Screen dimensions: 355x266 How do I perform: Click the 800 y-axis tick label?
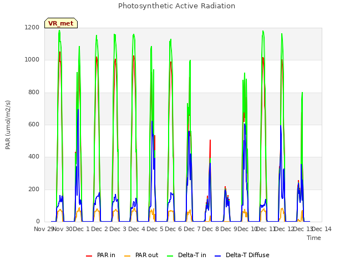tap(34, 92)
